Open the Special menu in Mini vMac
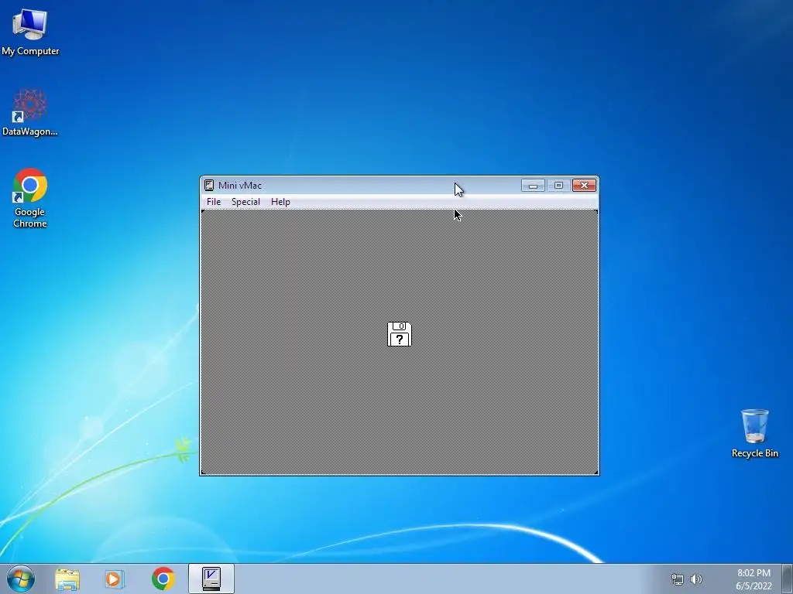Screen dimensions: 793x594 coord(245,202)
